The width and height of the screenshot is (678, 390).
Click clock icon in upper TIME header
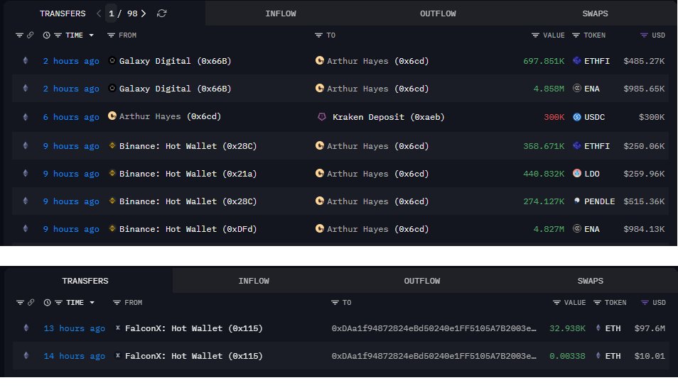[47, 35]
